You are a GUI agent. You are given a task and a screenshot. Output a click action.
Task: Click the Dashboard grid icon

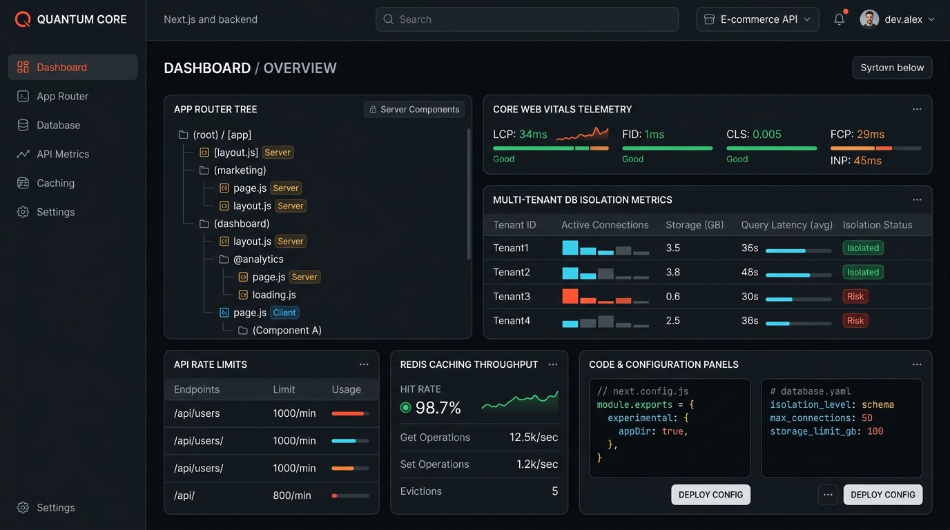coord(23,67)
